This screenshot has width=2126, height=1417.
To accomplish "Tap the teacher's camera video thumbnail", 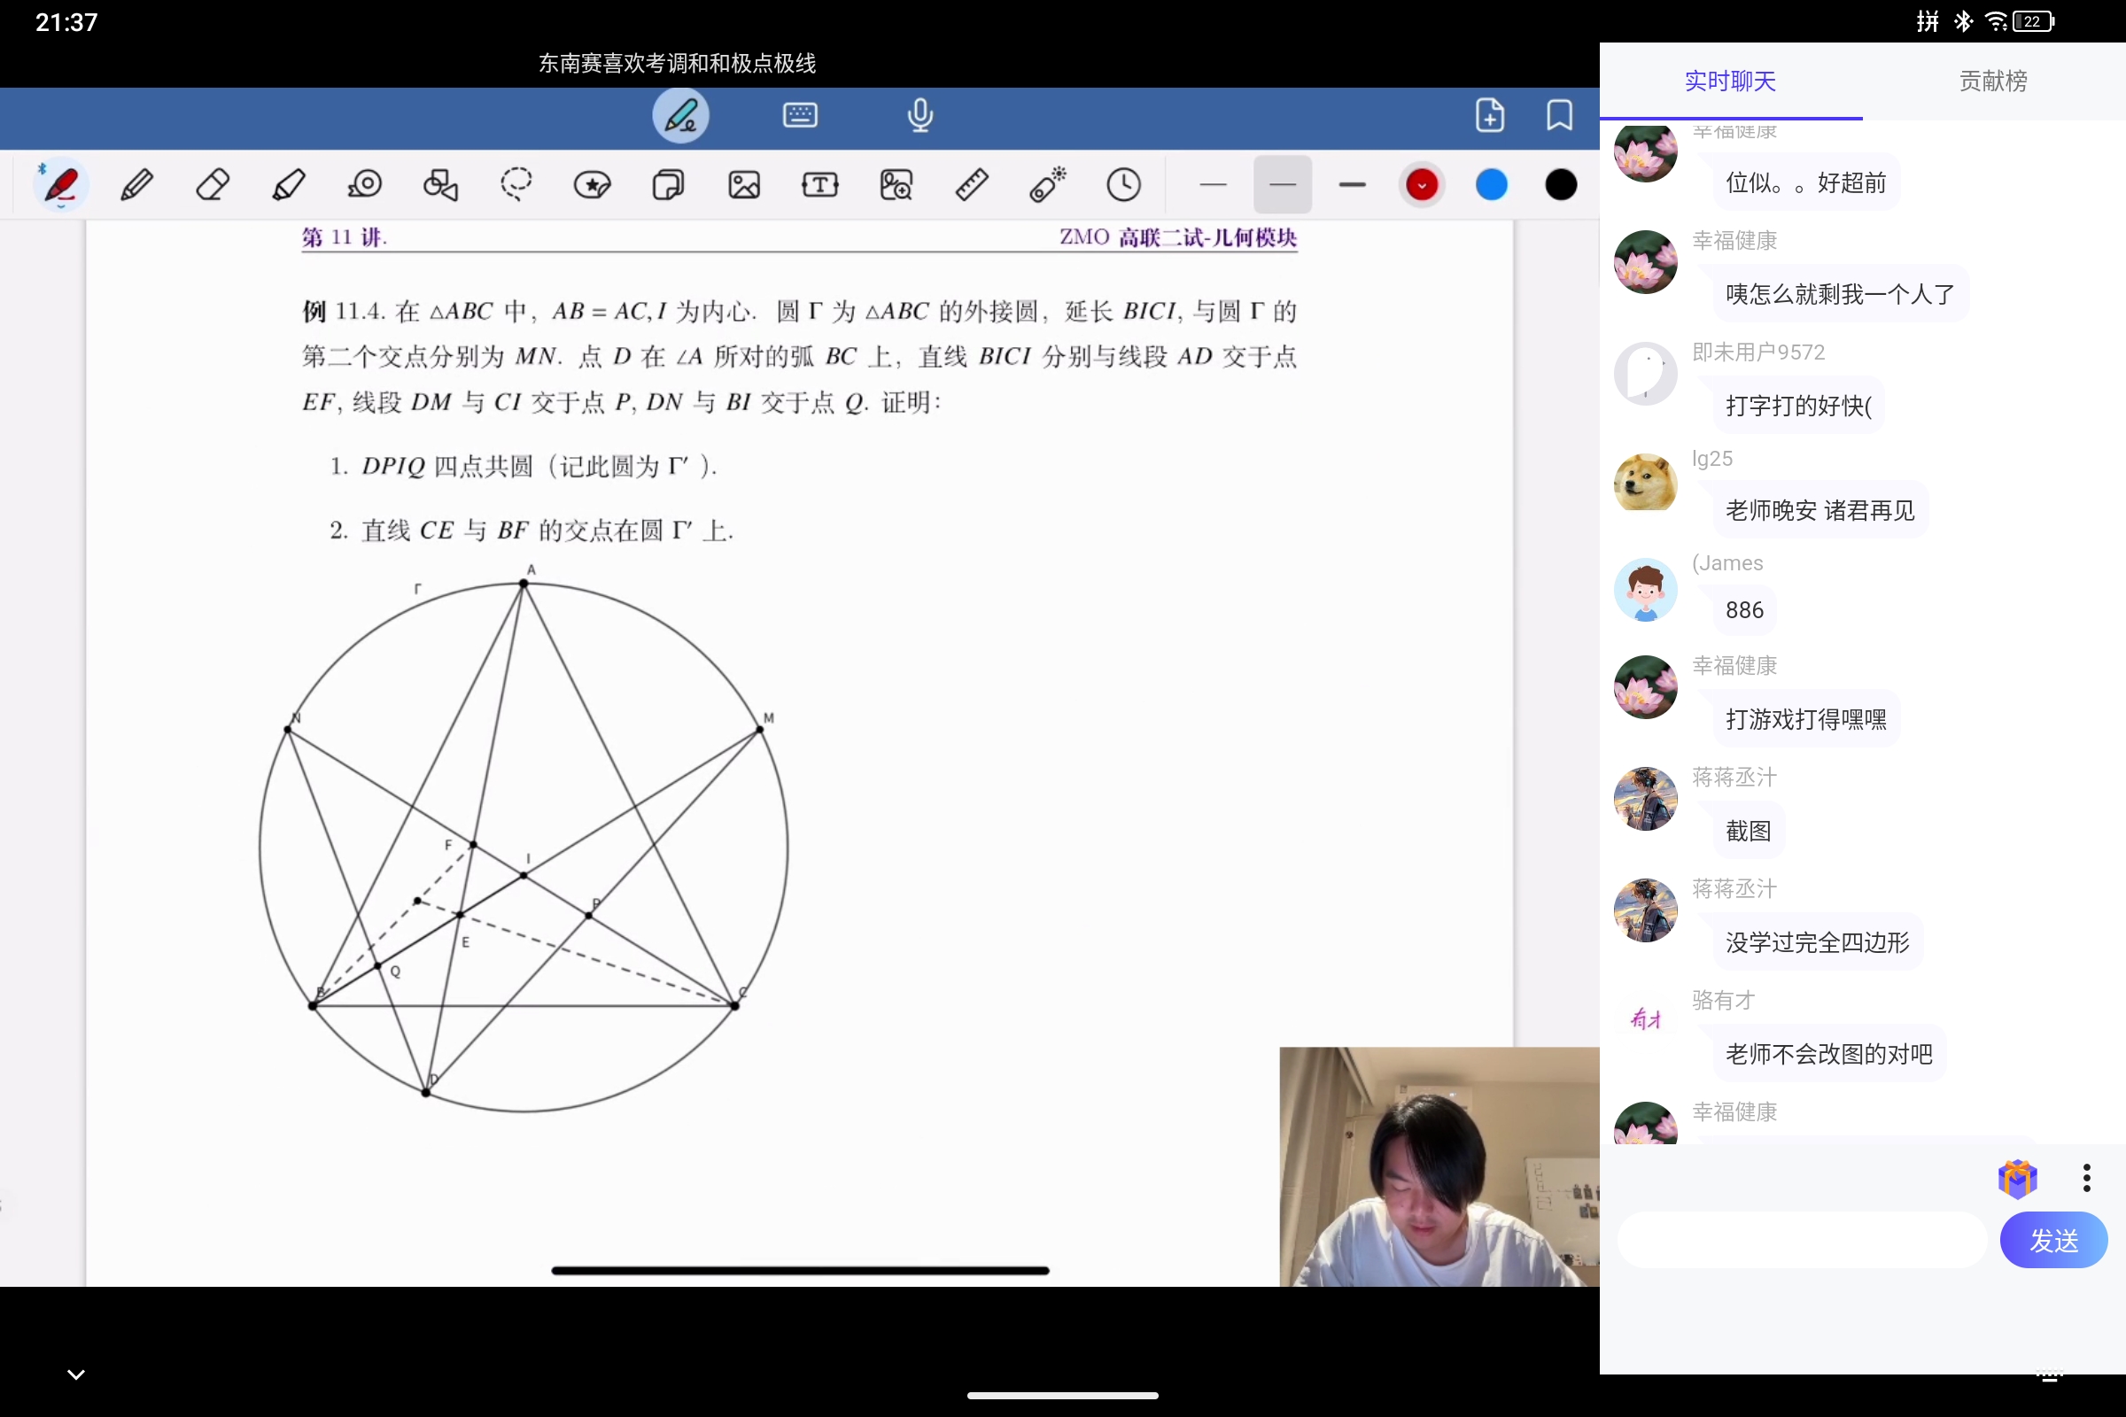I will 1439,1166.
